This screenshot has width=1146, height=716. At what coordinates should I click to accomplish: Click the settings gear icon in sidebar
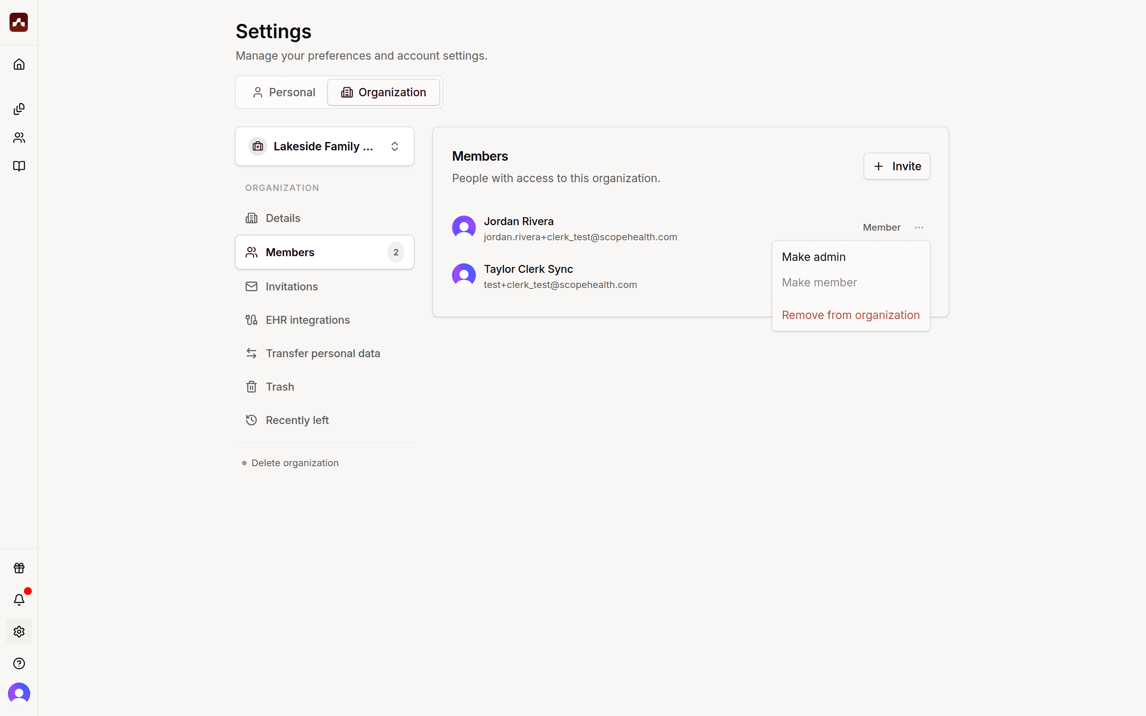tap(19, 632)
